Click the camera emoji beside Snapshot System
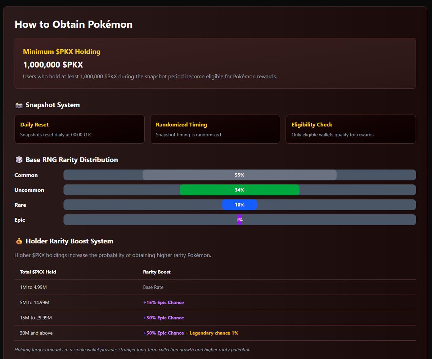Screen dimensions: 432x359 (19, 105)
